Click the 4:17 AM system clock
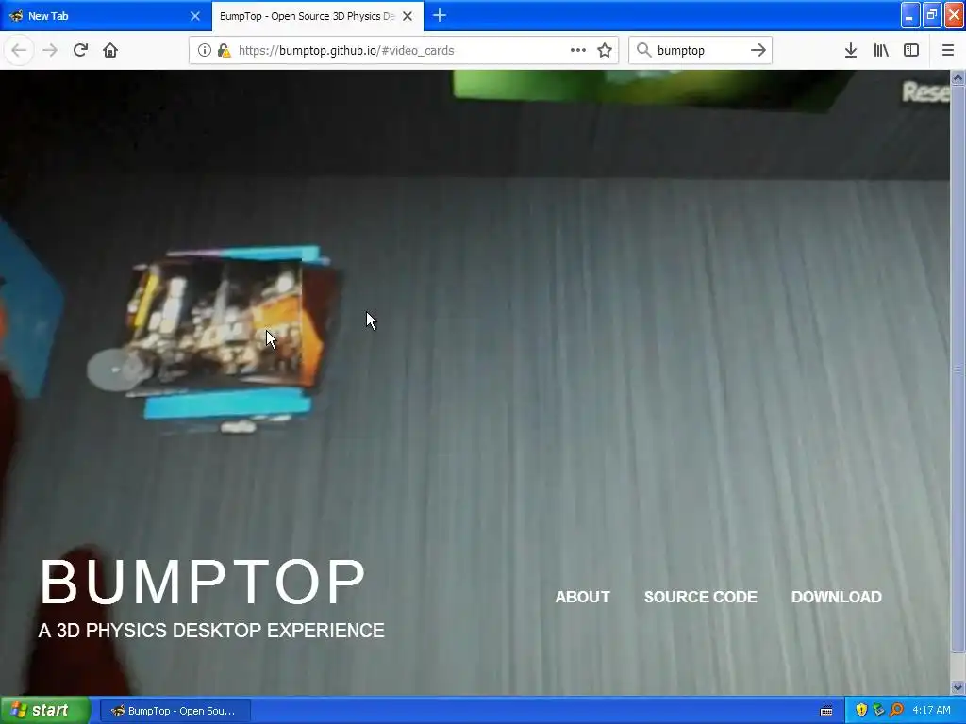 click(x=931, y=710)
